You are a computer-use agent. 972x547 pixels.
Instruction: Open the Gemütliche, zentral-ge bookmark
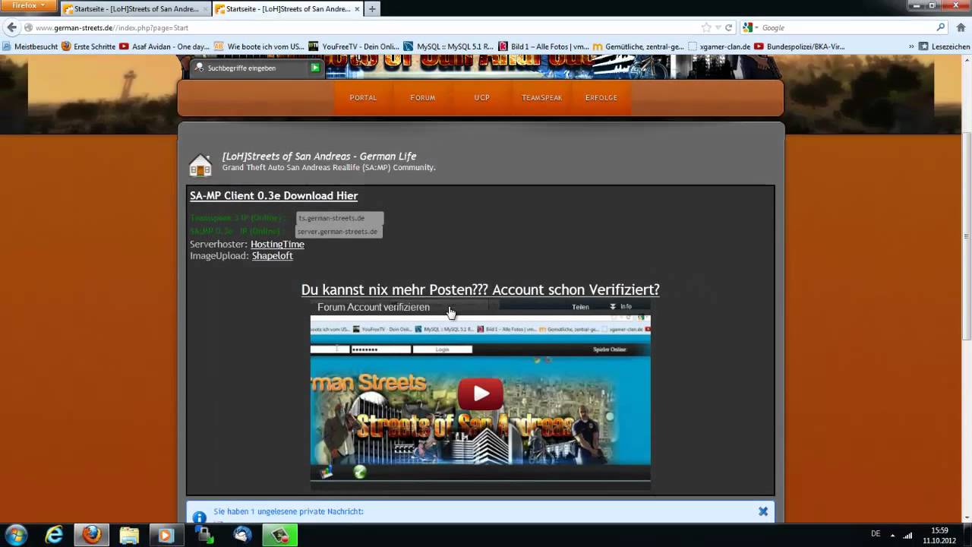(x=638, y=46)
